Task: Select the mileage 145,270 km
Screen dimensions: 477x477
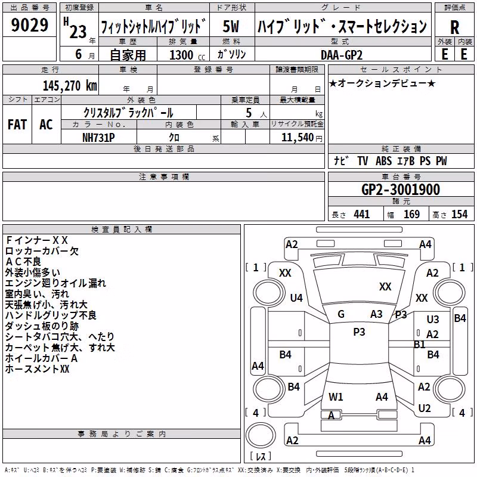Action: pyautogui.click(x=70, y=86)
